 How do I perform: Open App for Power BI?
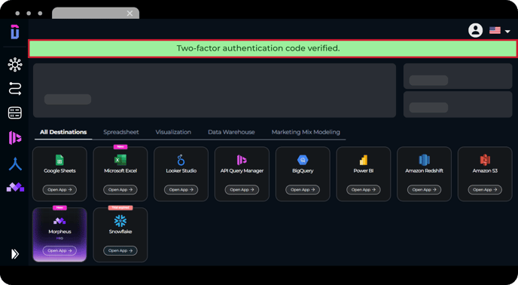coord(364,190)
